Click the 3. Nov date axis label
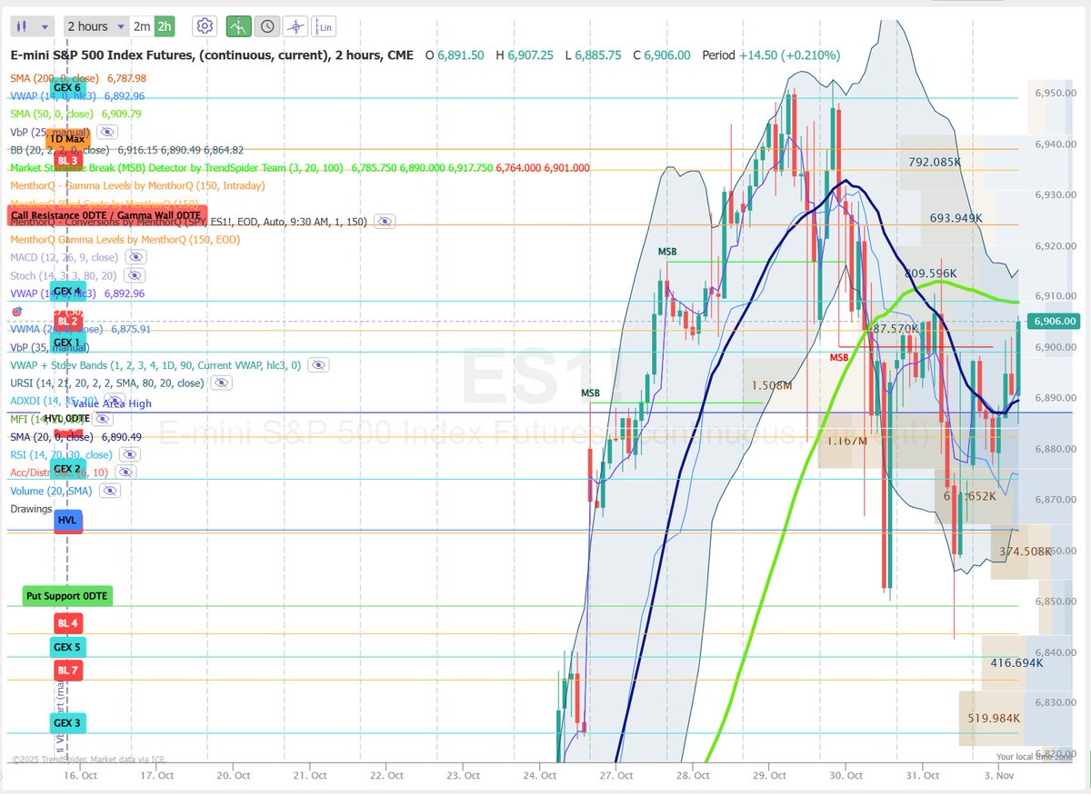Image resolution: width=1091 pixels, height=796 pixels. coord(1001,775)
